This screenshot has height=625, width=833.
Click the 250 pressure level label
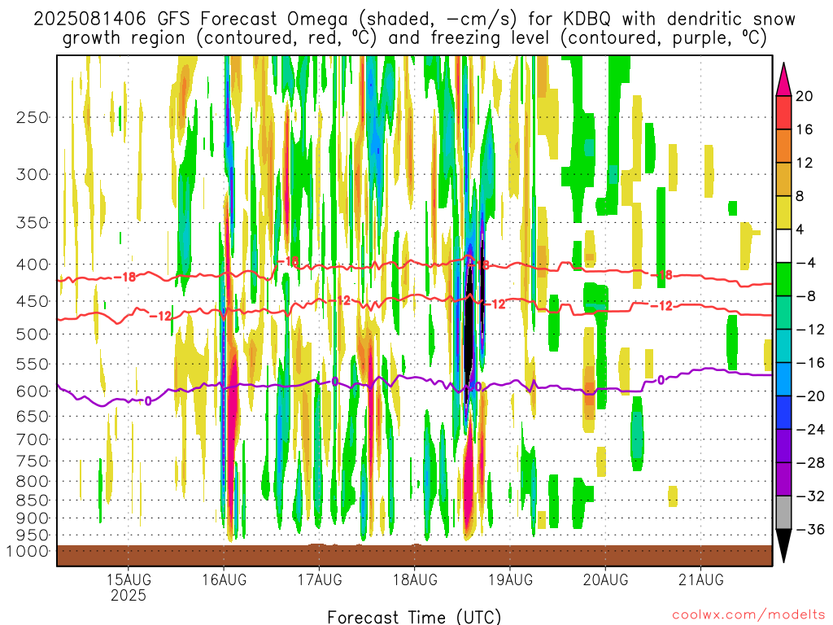tap(33, 117)
